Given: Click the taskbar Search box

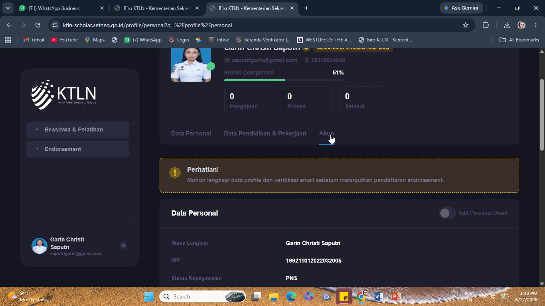Looking at the screenshot, I should tap(203, 296).
